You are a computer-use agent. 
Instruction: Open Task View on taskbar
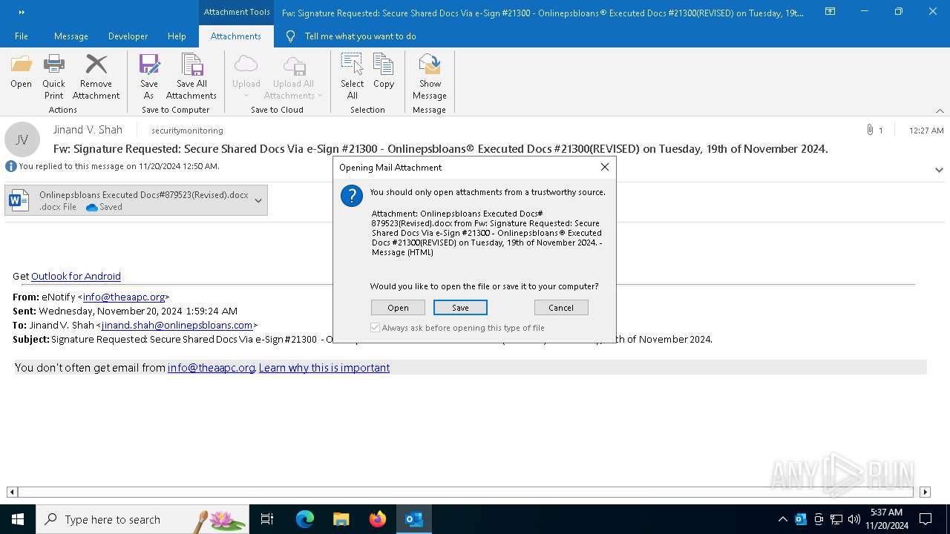pyautogui.click(x=267, y=519)
